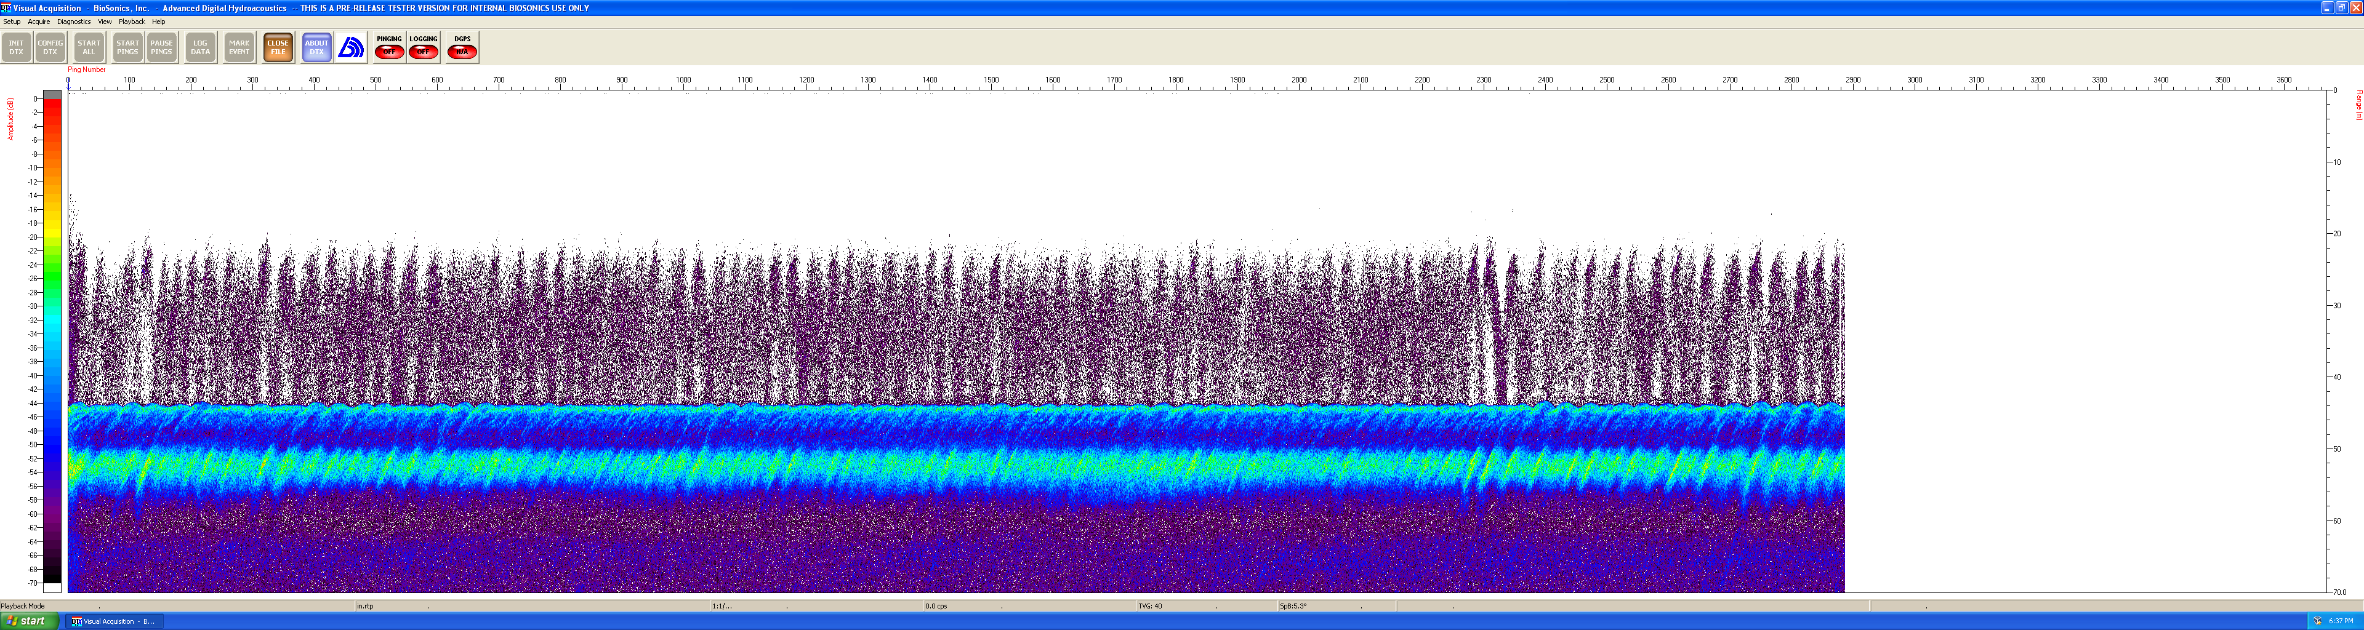Screen dimensions: 2364x630
Task: Click the red 'Ping Number' axis label
Action: (x=87, y=70)
